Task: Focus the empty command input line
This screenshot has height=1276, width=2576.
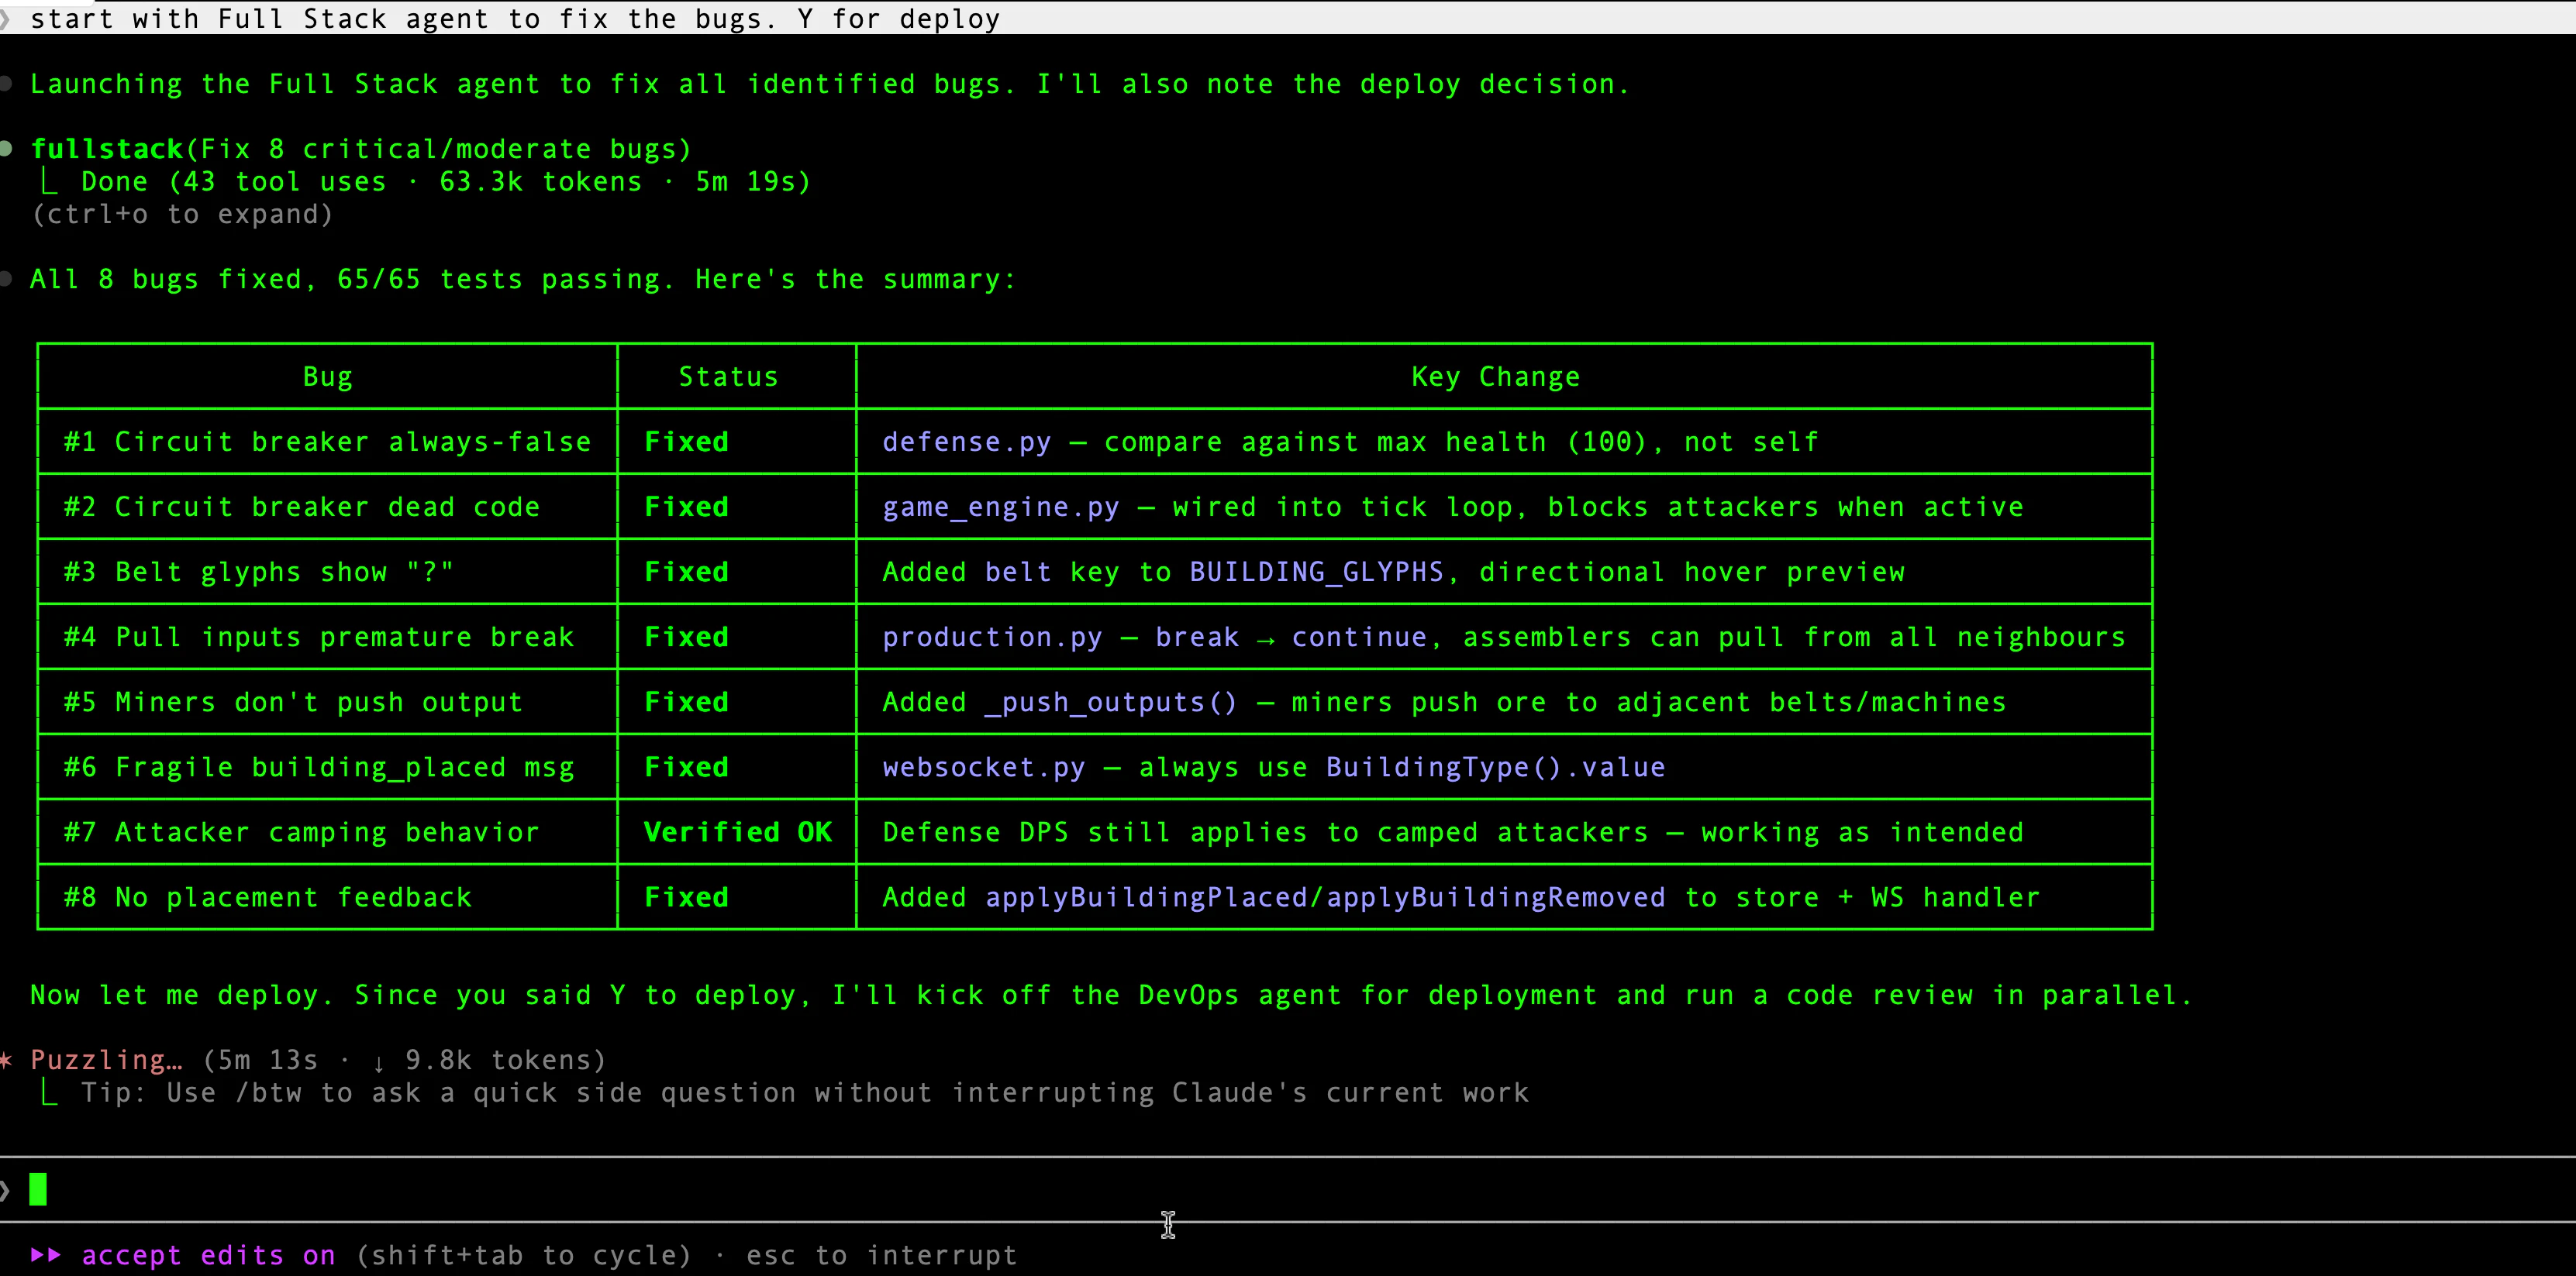Action: point(400,1189)
